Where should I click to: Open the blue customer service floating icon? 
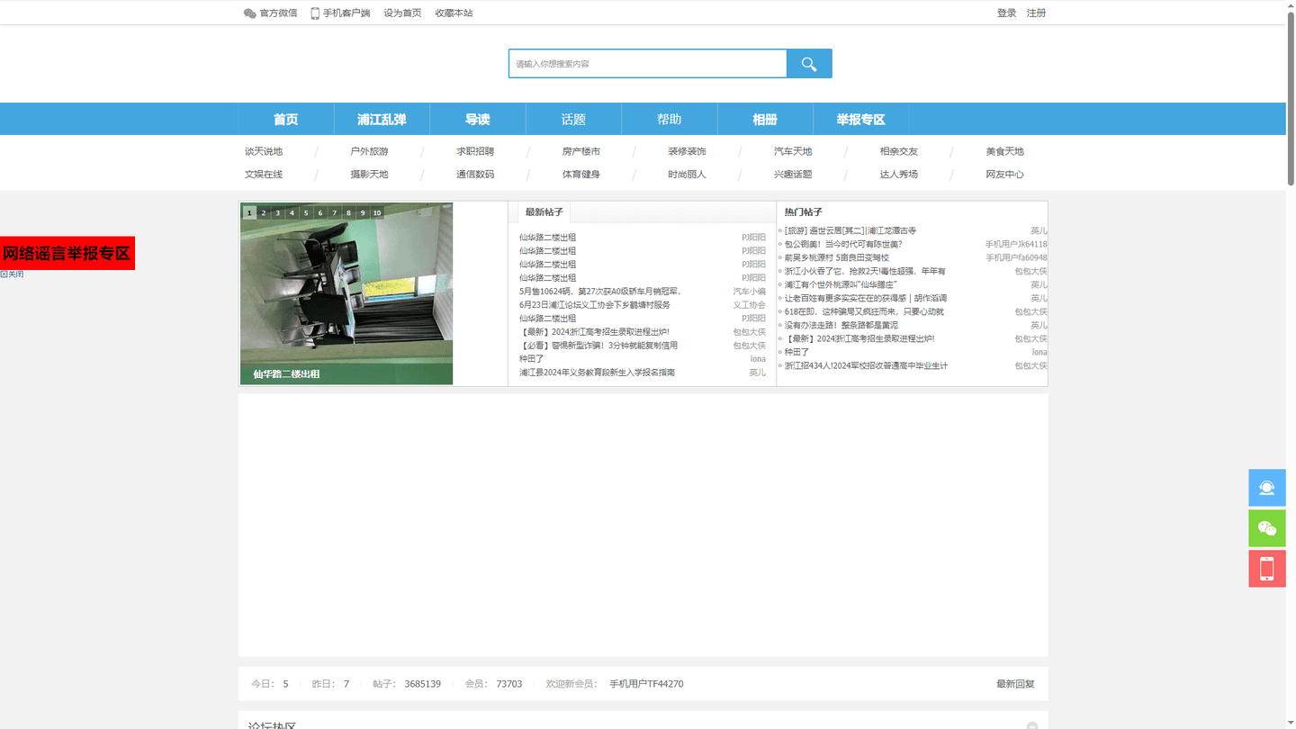pos(1267,488)
